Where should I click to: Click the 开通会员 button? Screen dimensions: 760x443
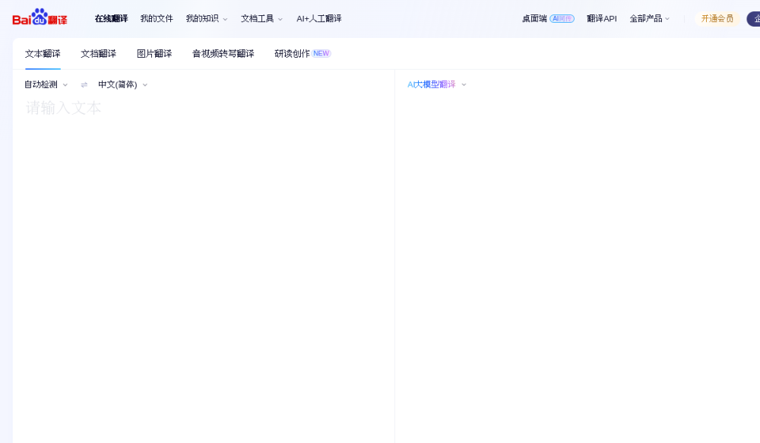pyautogui.click(x=717, y=18)
